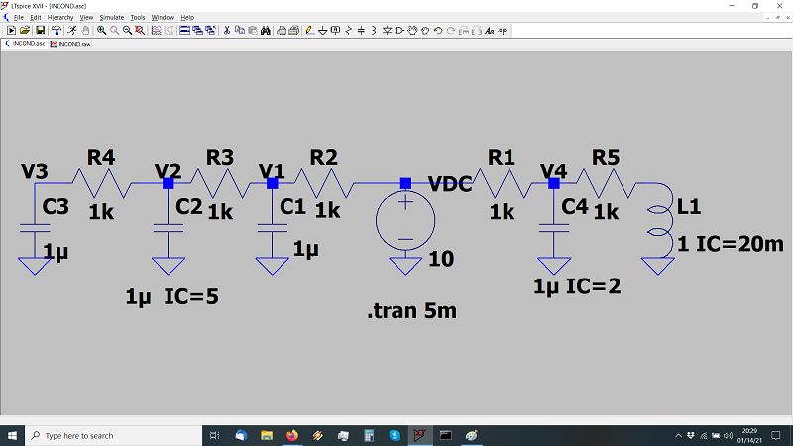
Task: Show hidden system tray icons
Action: click(680, 435)
